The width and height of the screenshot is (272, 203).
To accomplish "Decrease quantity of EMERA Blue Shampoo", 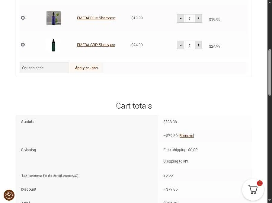I will pos(181,18).
